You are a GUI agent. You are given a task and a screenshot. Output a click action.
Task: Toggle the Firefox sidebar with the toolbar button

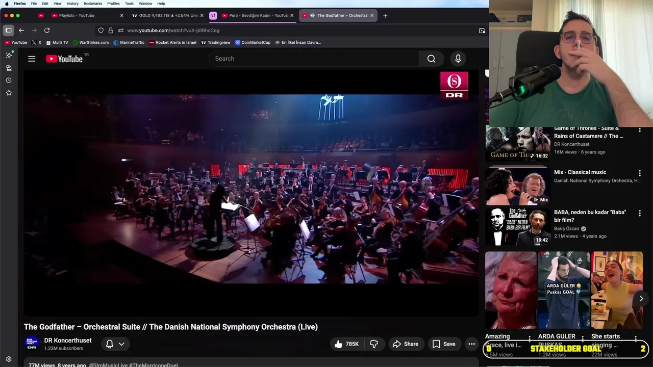click(x=9, y=31)
